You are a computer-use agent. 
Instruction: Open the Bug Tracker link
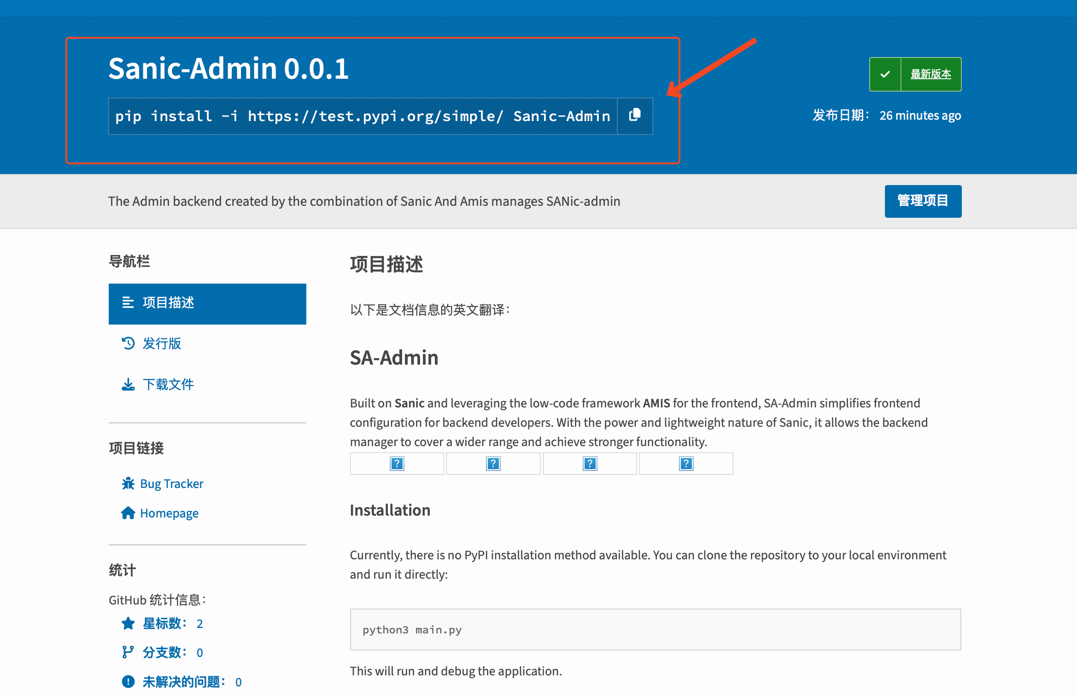click(x=171, y=483)
